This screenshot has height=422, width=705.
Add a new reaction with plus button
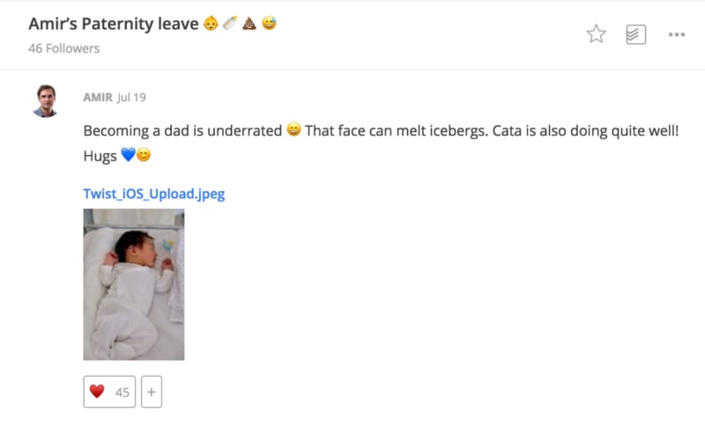coord(151,392)
